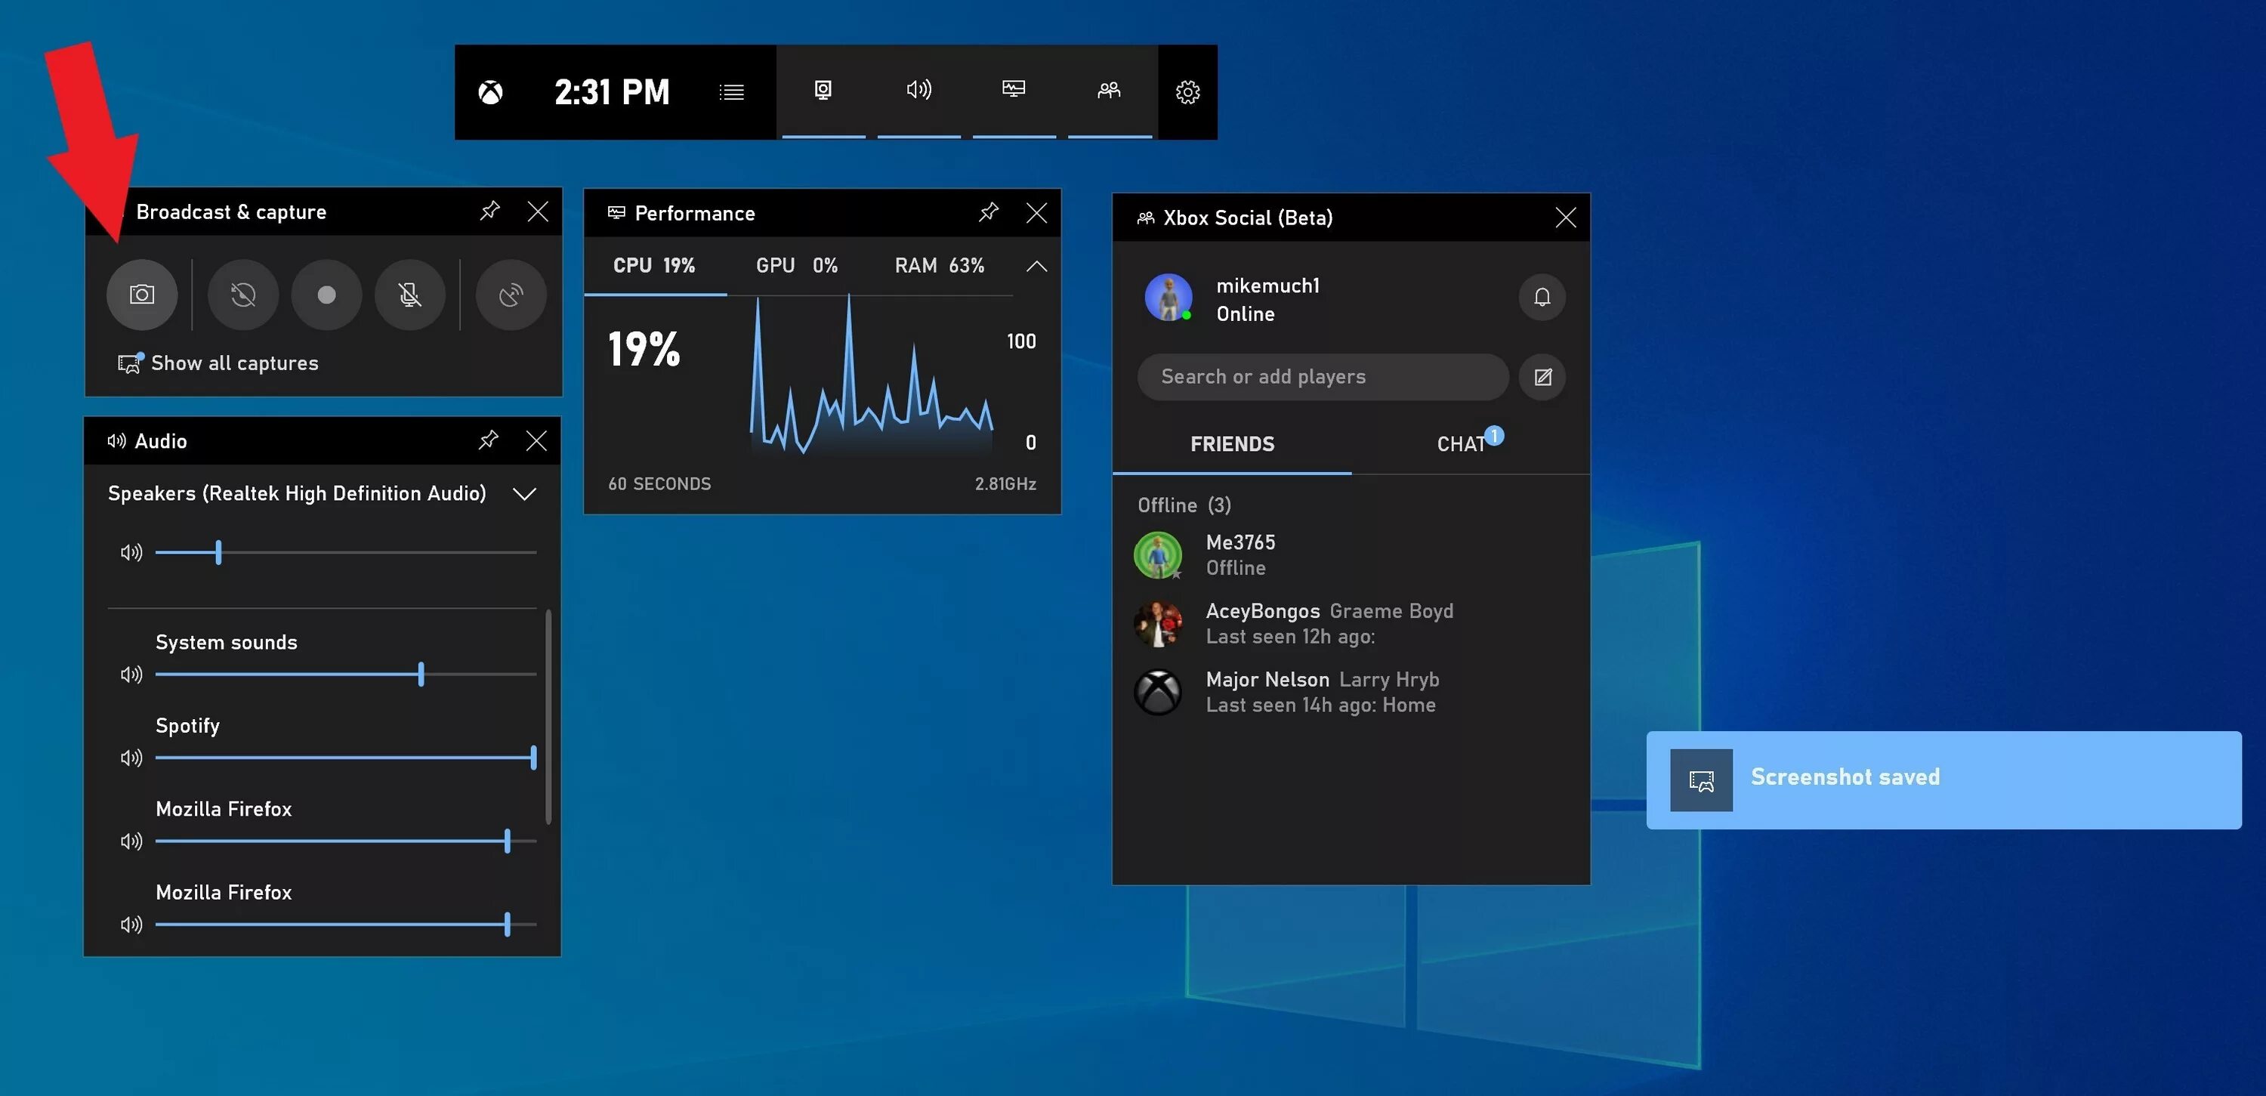Image resolution: width=2266 pixels, height=1096 pixels.
Task: Collapse the Performance graph chevron
Action: point(1036,266)
